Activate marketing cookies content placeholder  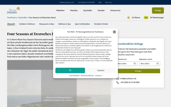click(59, 99)
